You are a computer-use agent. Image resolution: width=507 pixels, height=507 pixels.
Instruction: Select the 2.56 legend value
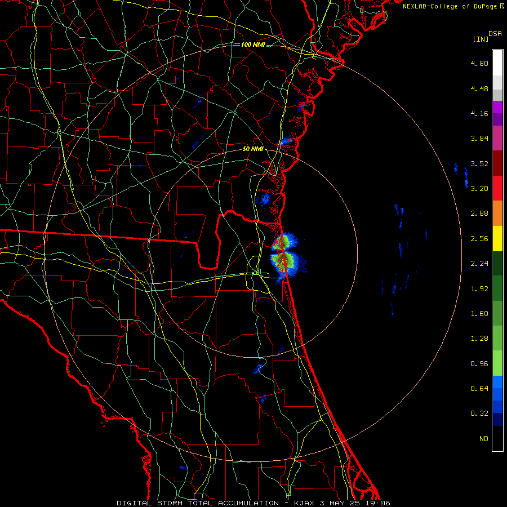coord(479,239)
